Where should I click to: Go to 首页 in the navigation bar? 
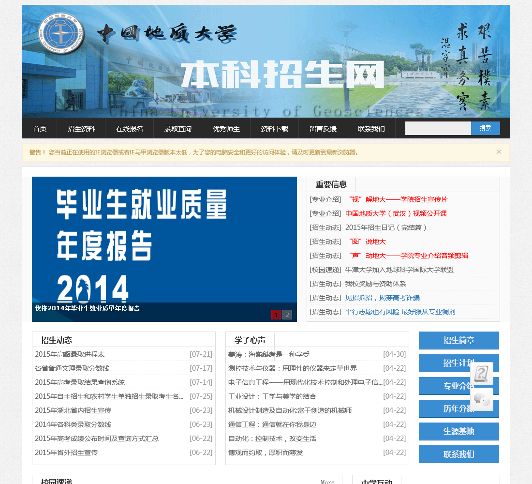(40, 129)
